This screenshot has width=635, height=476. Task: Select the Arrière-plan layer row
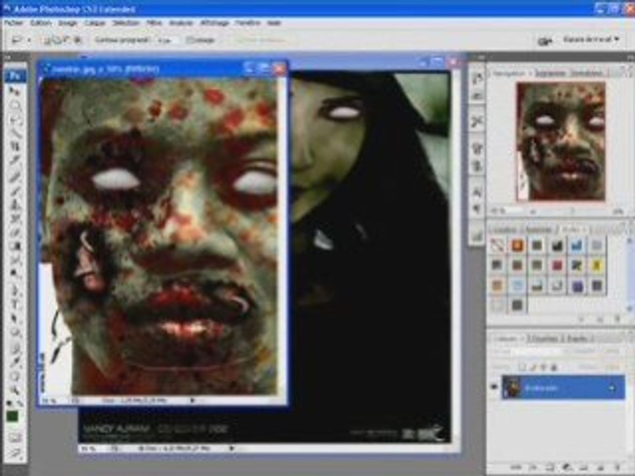coord(564,388)
